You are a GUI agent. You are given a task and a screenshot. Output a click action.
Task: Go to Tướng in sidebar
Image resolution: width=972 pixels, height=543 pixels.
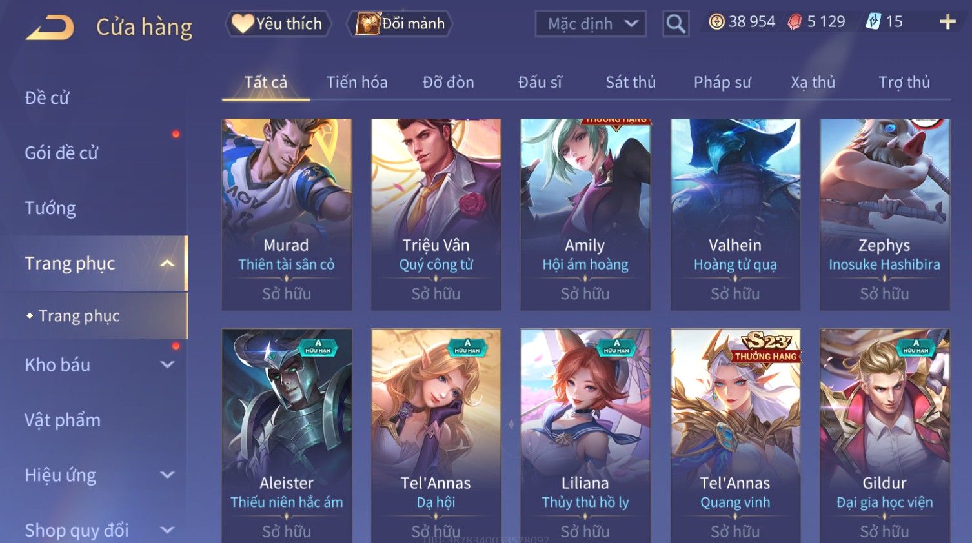coord(50,208)
